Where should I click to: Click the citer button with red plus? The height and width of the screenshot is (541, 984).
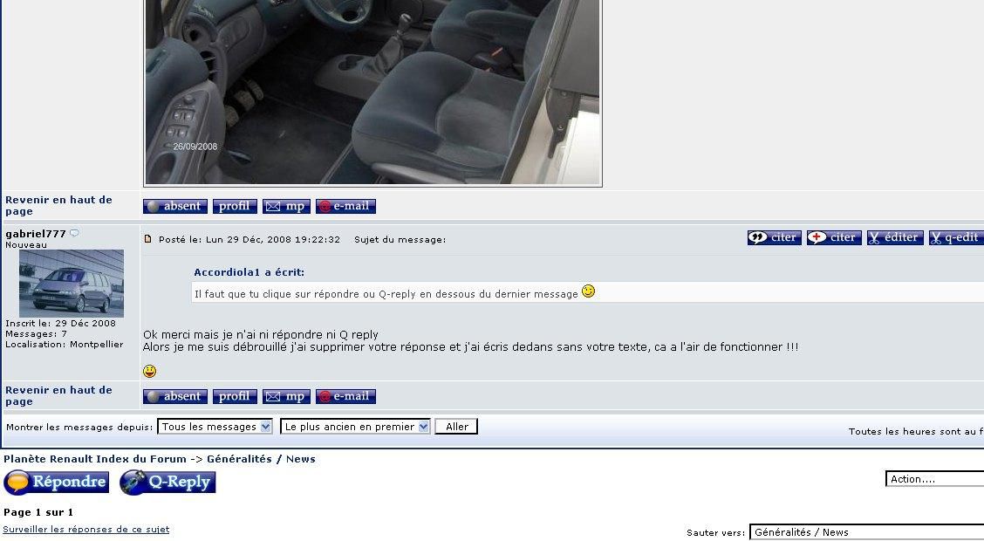pyautogui.click(x=833, y=237)
